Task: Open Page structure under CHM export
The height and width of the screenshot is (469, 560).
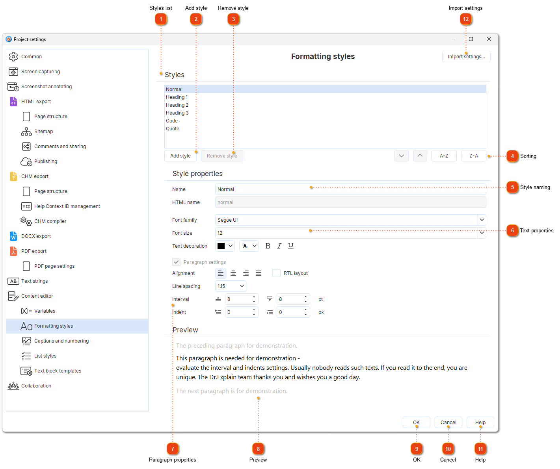Action: tap(77, 191)
